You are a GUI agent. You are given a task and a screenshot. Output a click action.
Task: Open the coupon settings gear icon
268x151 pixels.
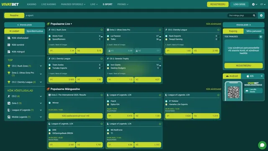tap(260, 36)
